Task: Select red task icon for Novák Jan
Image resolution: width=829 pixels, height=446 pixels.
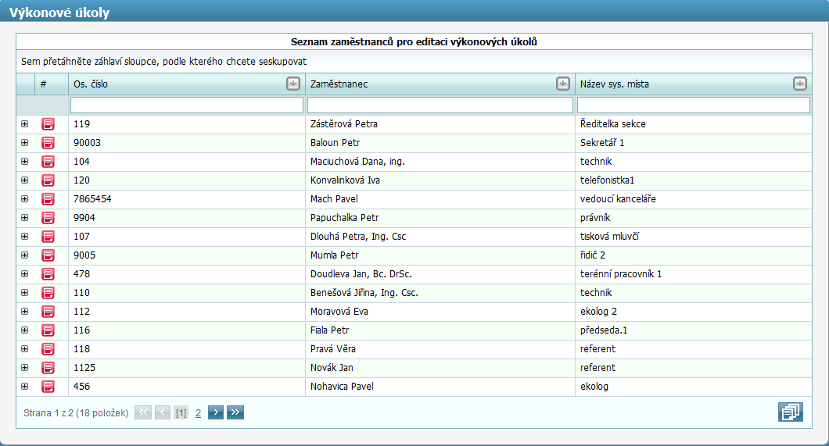Action: point(48,368)
